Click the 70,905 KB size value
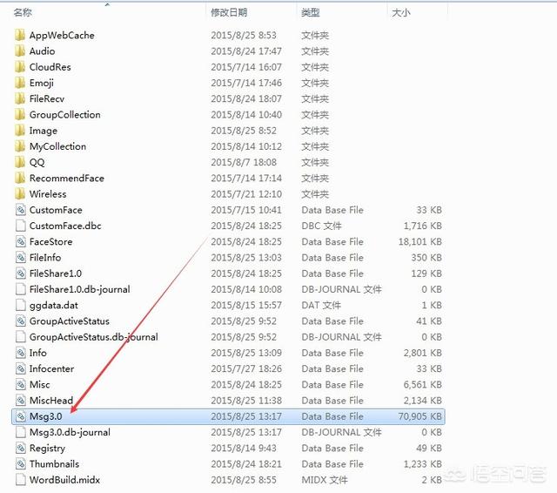Screen dimensions: 557x493 point(420,416)
